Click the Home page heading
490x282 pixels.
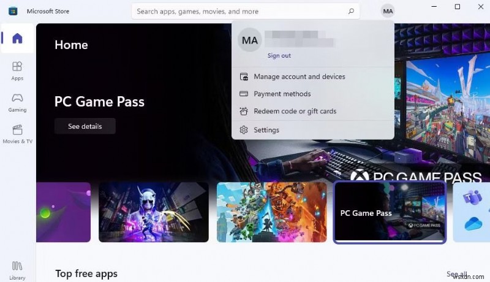71,45
